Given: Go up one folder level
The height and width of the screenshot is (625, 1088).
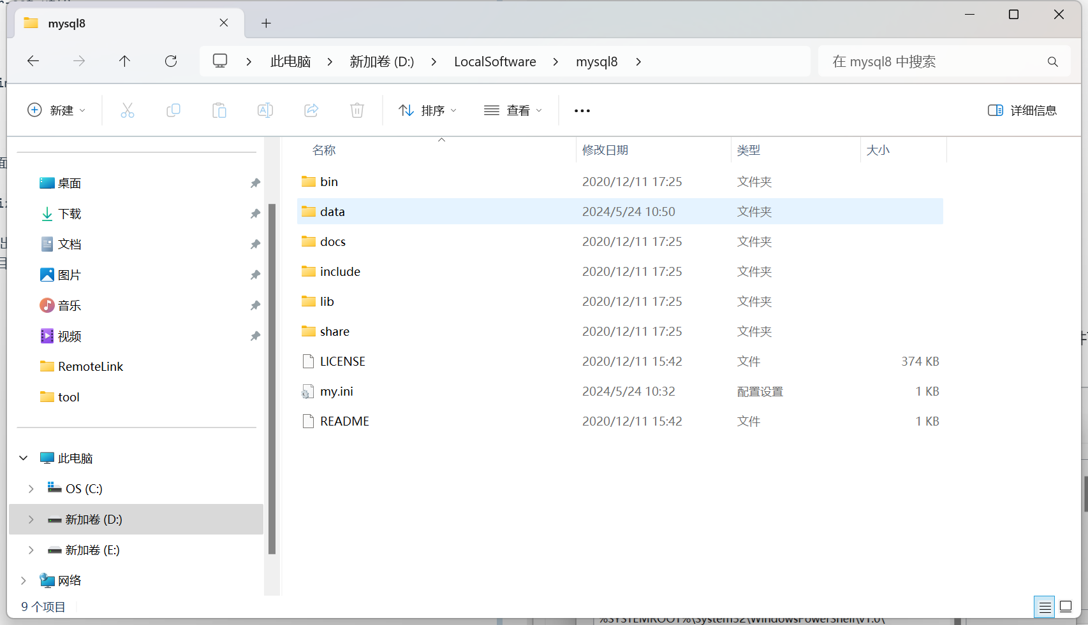Looking at the screenshot, I should click(124, 61).
